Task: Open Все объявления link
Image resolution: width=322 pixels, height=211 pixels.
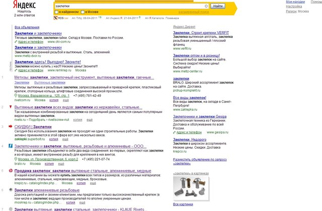Action: 27,27
